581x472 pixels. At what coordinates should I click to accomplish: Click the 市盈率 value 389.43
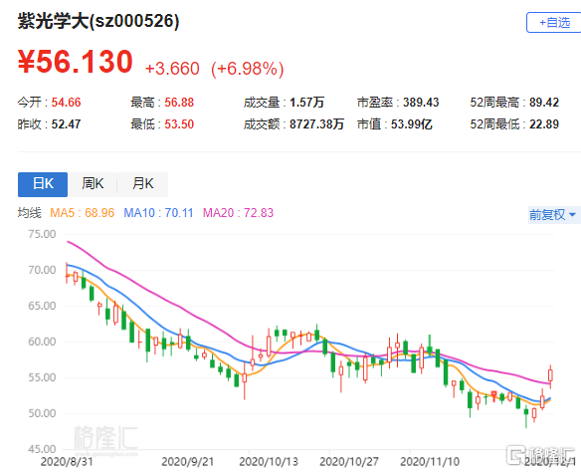tap(421, 103)
